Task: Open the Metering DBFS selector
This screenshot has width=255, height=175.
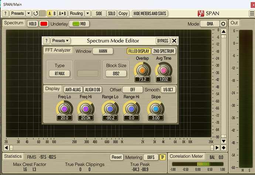Action: coord(151,157)
